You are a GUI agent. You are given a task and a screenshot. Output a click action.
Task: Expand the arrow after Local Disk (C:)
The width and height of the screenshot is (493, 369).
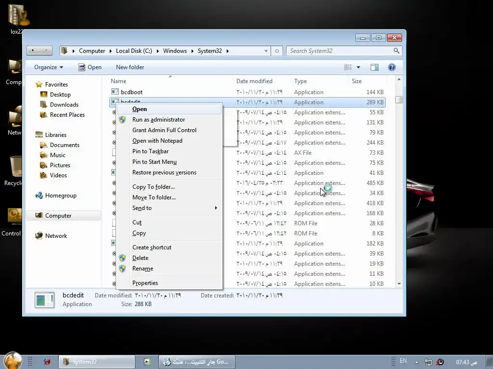pos(157,51)
